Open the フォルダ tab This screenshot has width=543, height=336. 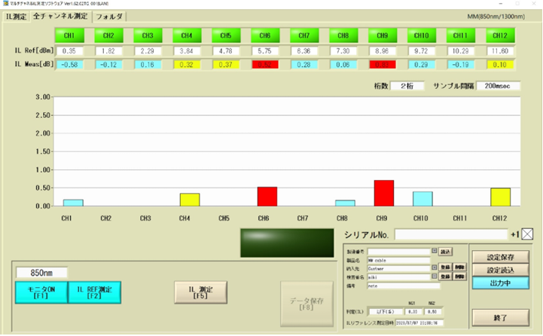click(109, 15)
